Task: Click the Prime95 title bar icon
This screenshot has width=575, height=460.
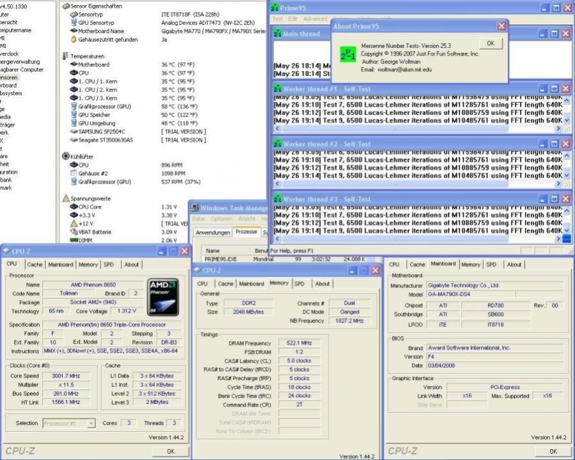Action: pos(275,7)
